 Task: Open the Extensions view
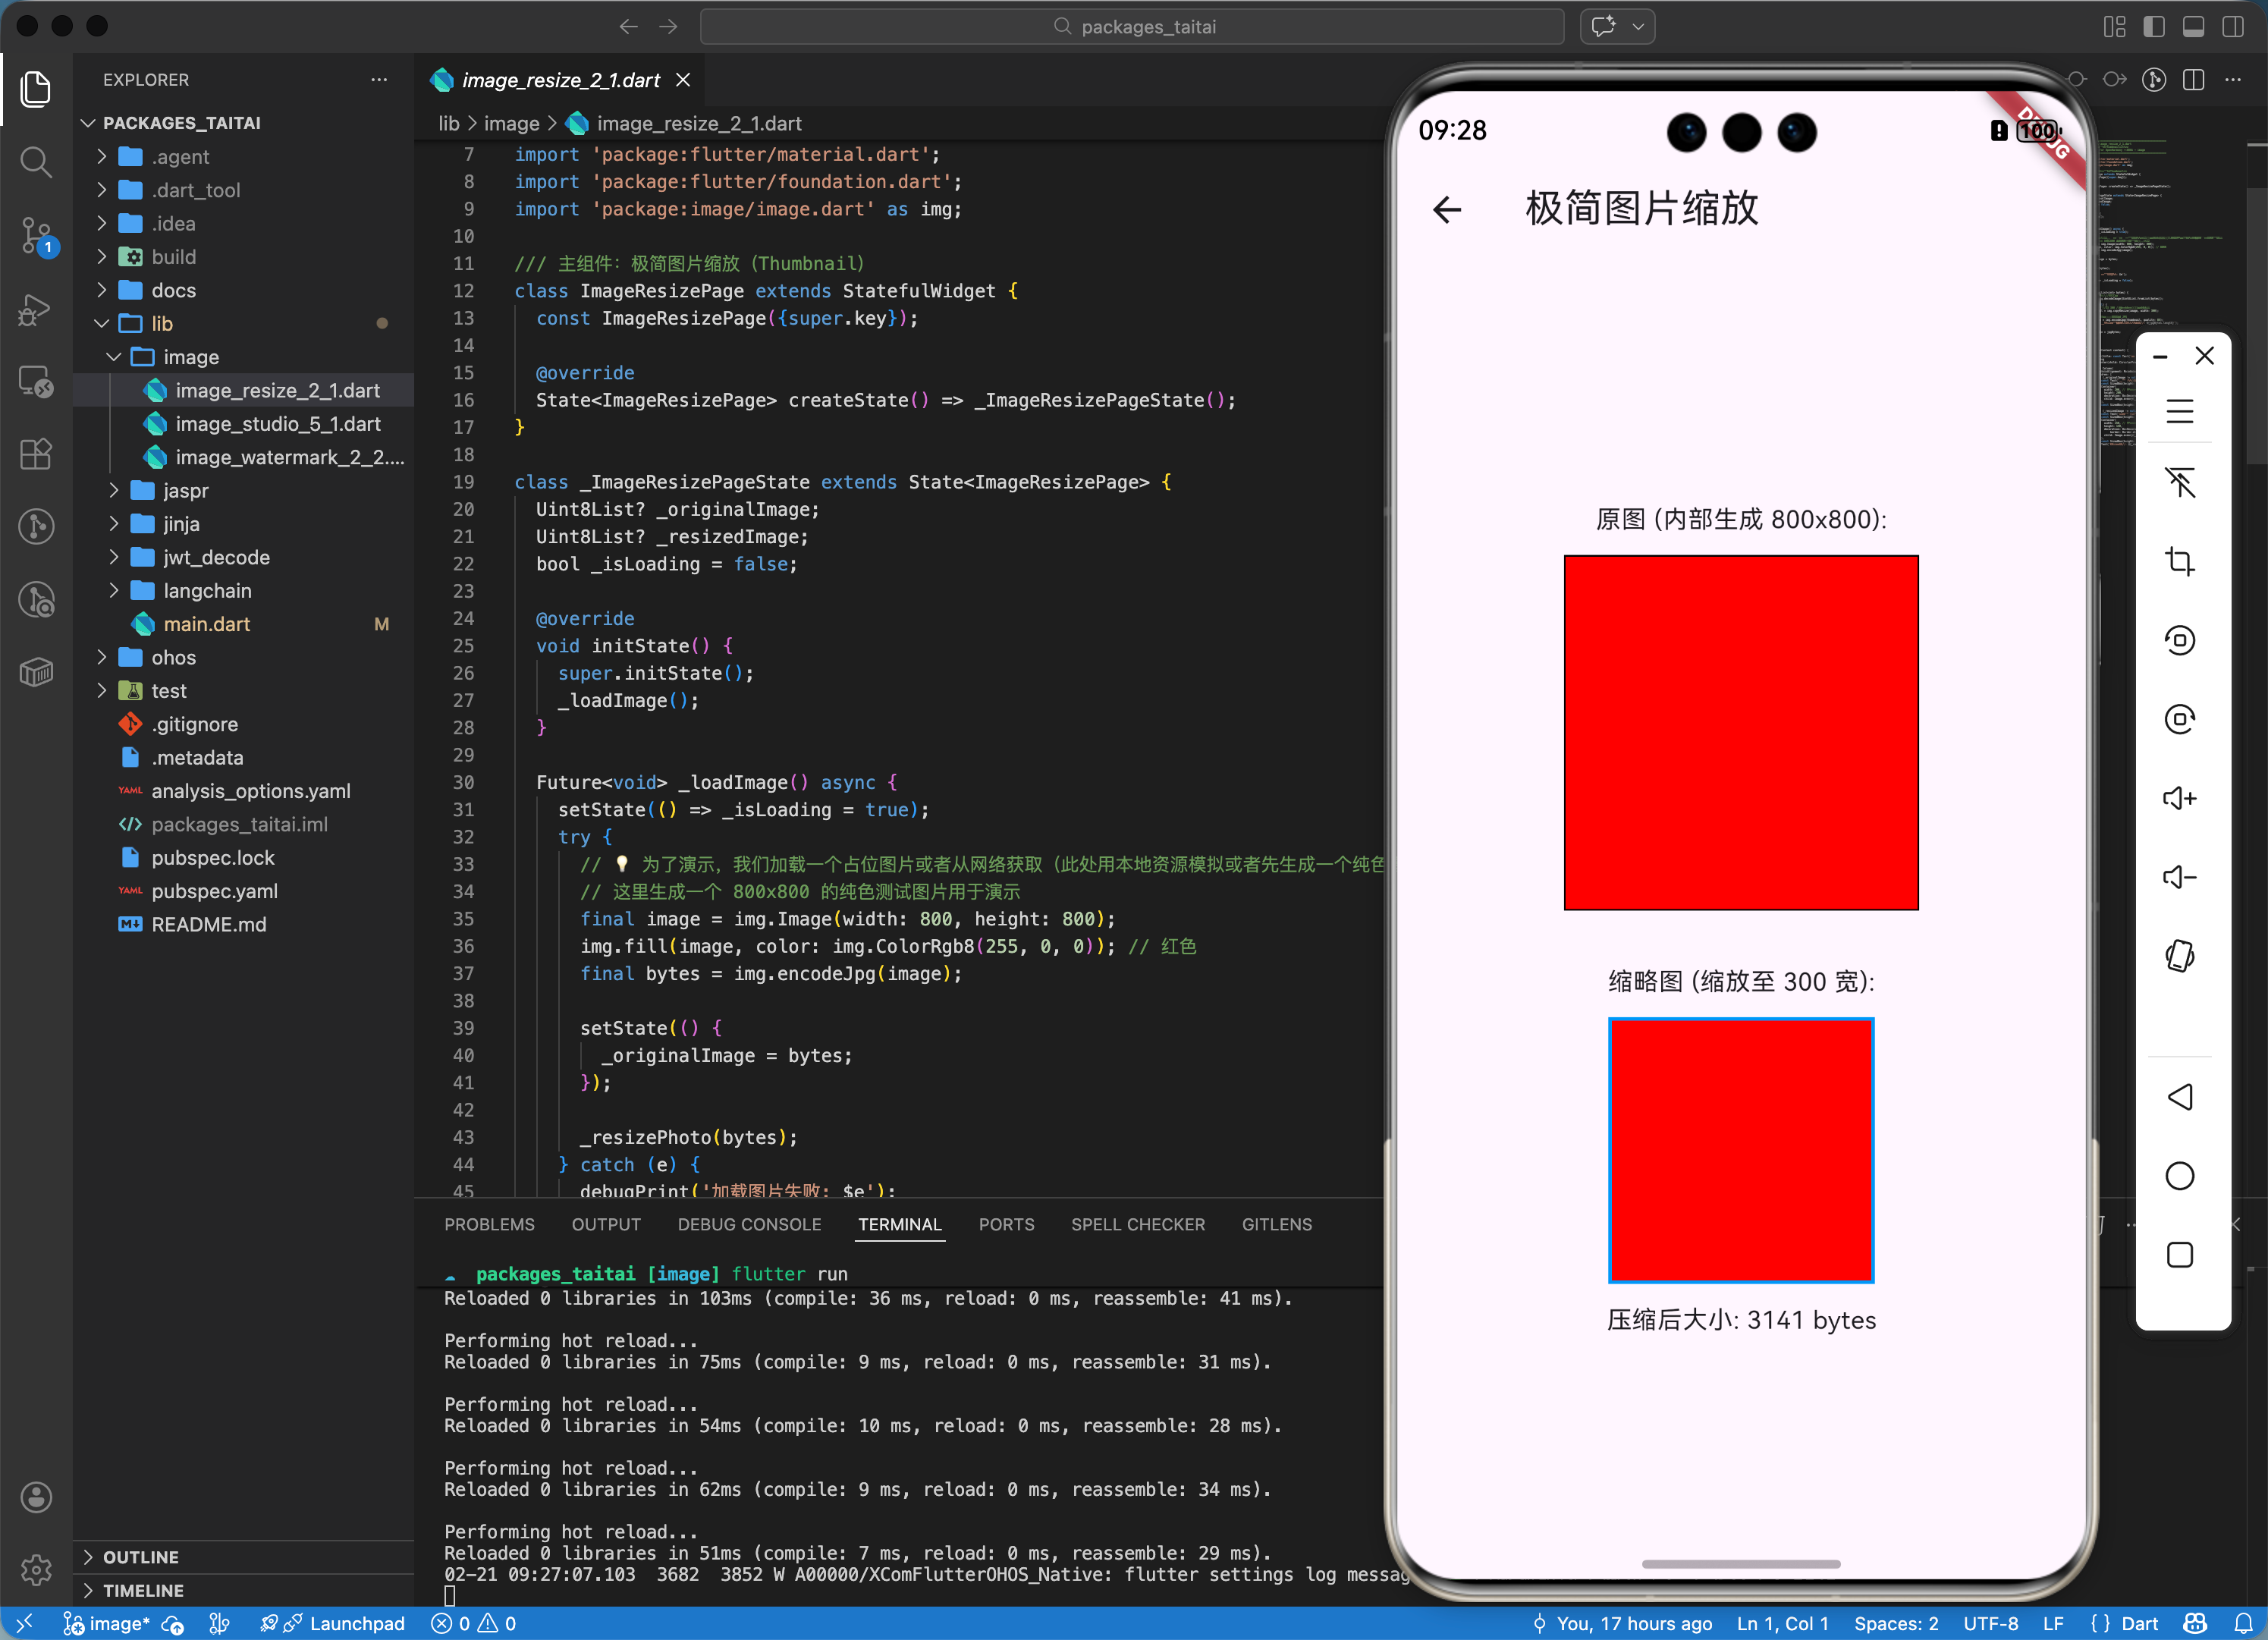tap(36, 455)
